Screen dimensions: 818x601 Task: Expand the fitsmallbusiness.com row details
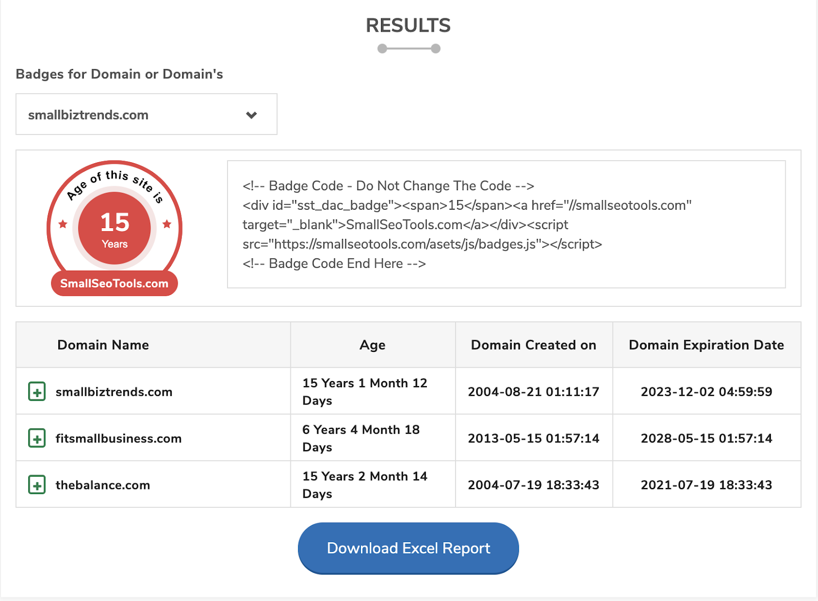pyautogui.click(x=37, y=438)
